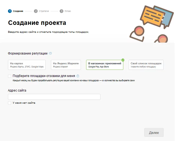Click the Формирование репутации label
This screenshot has width=175, height=141.
(28, 53)
